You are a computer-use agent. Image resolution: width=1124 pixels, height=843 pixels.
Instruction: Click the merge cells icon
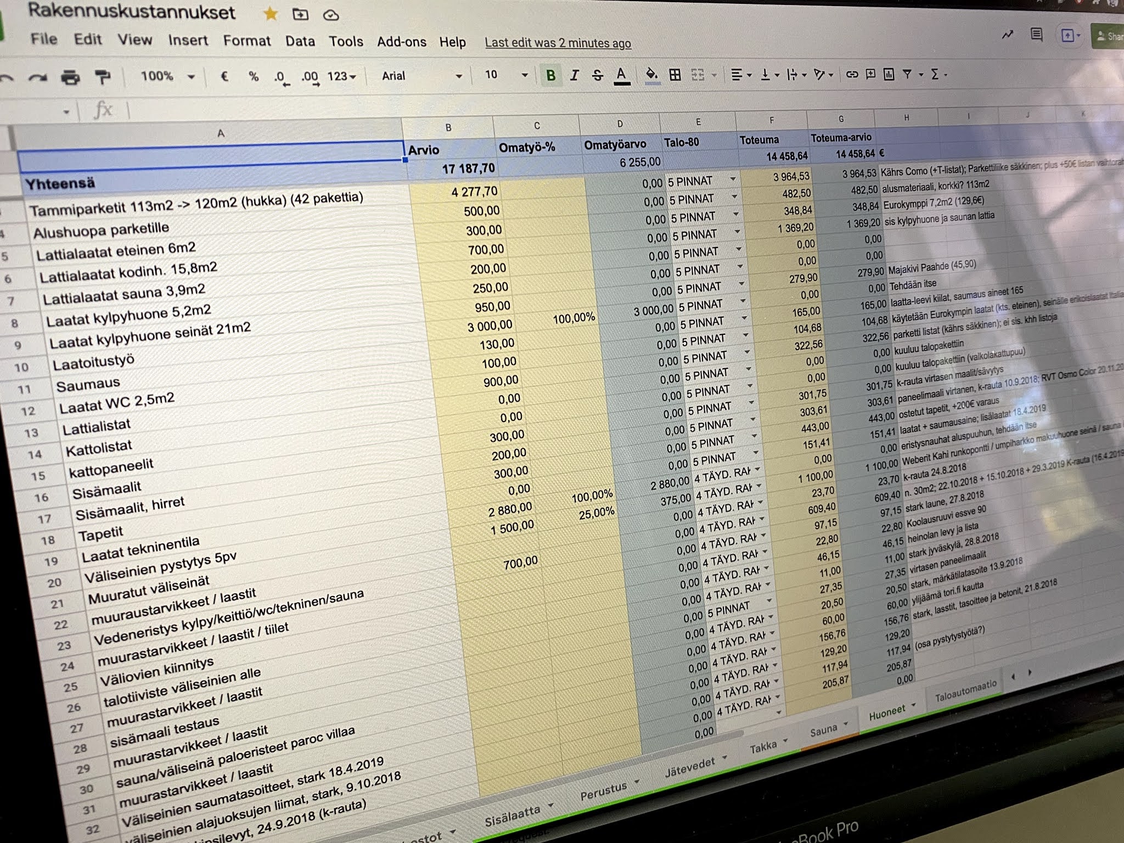[x=698, y=75]
